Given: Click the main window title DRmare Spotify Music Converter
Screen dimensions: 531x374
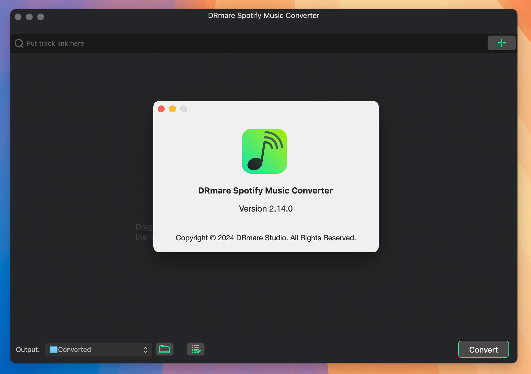Looking at the screenshot, I should point(264,16).
